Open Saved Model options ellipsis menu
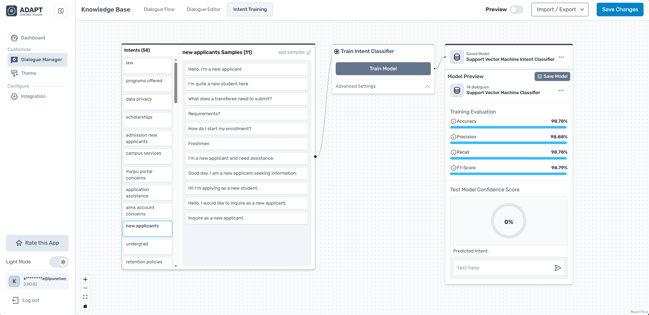Viewport: 649px width, 315px height. click(x=561, y=57)
